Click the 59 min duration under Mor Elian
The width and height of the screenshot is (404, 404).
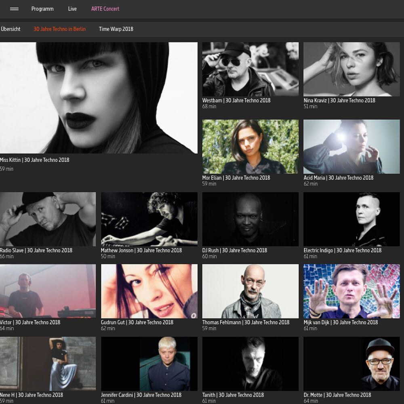tap(209, 184)
